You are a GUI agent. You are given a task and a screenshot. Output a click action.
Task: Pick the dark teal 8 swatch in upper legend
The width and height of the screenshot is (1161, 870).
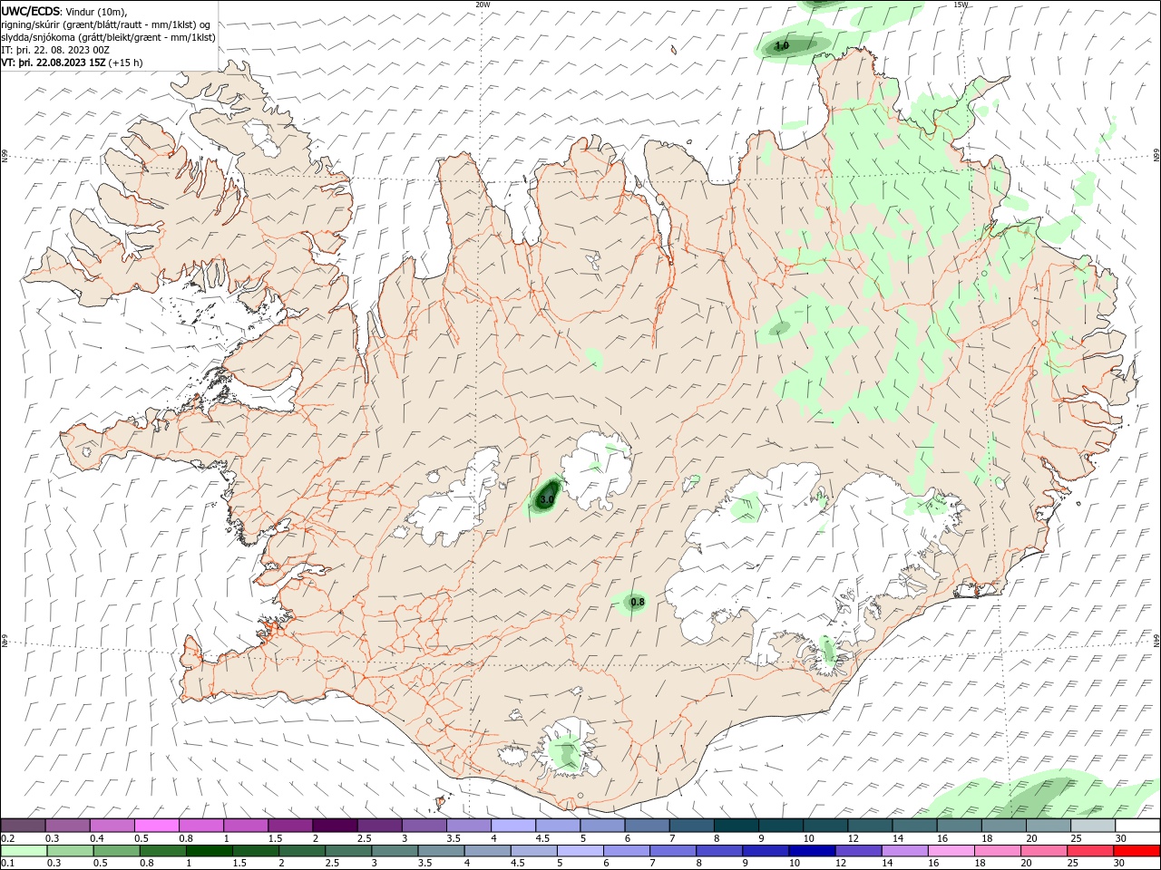tap(737, 826)
